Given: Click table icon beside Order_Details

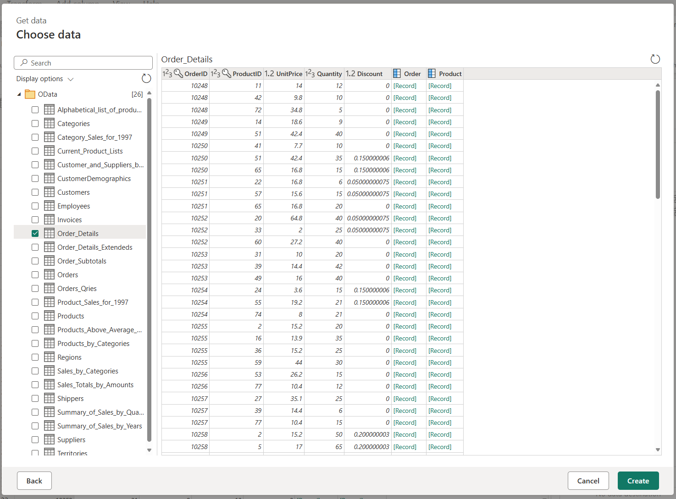Looking at the screenshot, I should click(49, 233).
